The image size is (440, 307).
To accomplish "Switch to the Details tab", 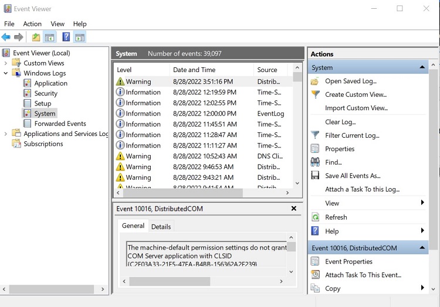I will coord(161,227).
